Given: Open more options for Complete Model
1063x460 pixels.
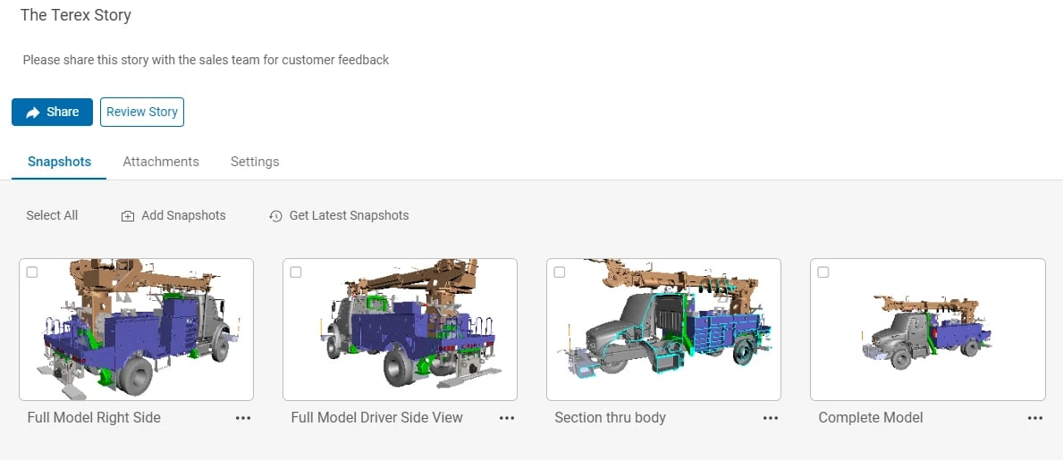Looking at the screenshot, I should tap(1035, 418).
